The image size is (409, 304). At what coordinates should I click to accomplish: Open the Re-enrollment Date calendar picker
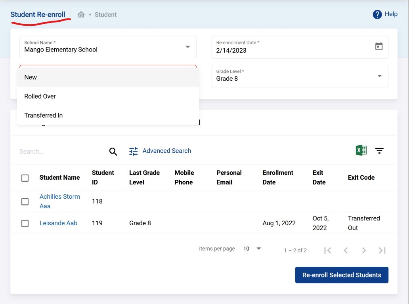pyautogui.click(x=379, y=46)
